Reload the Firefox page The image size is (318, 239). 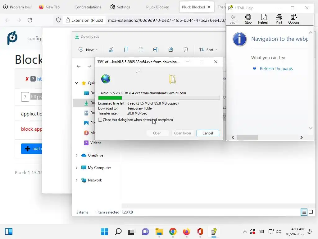pyautogui.click(x=30, y=20)
